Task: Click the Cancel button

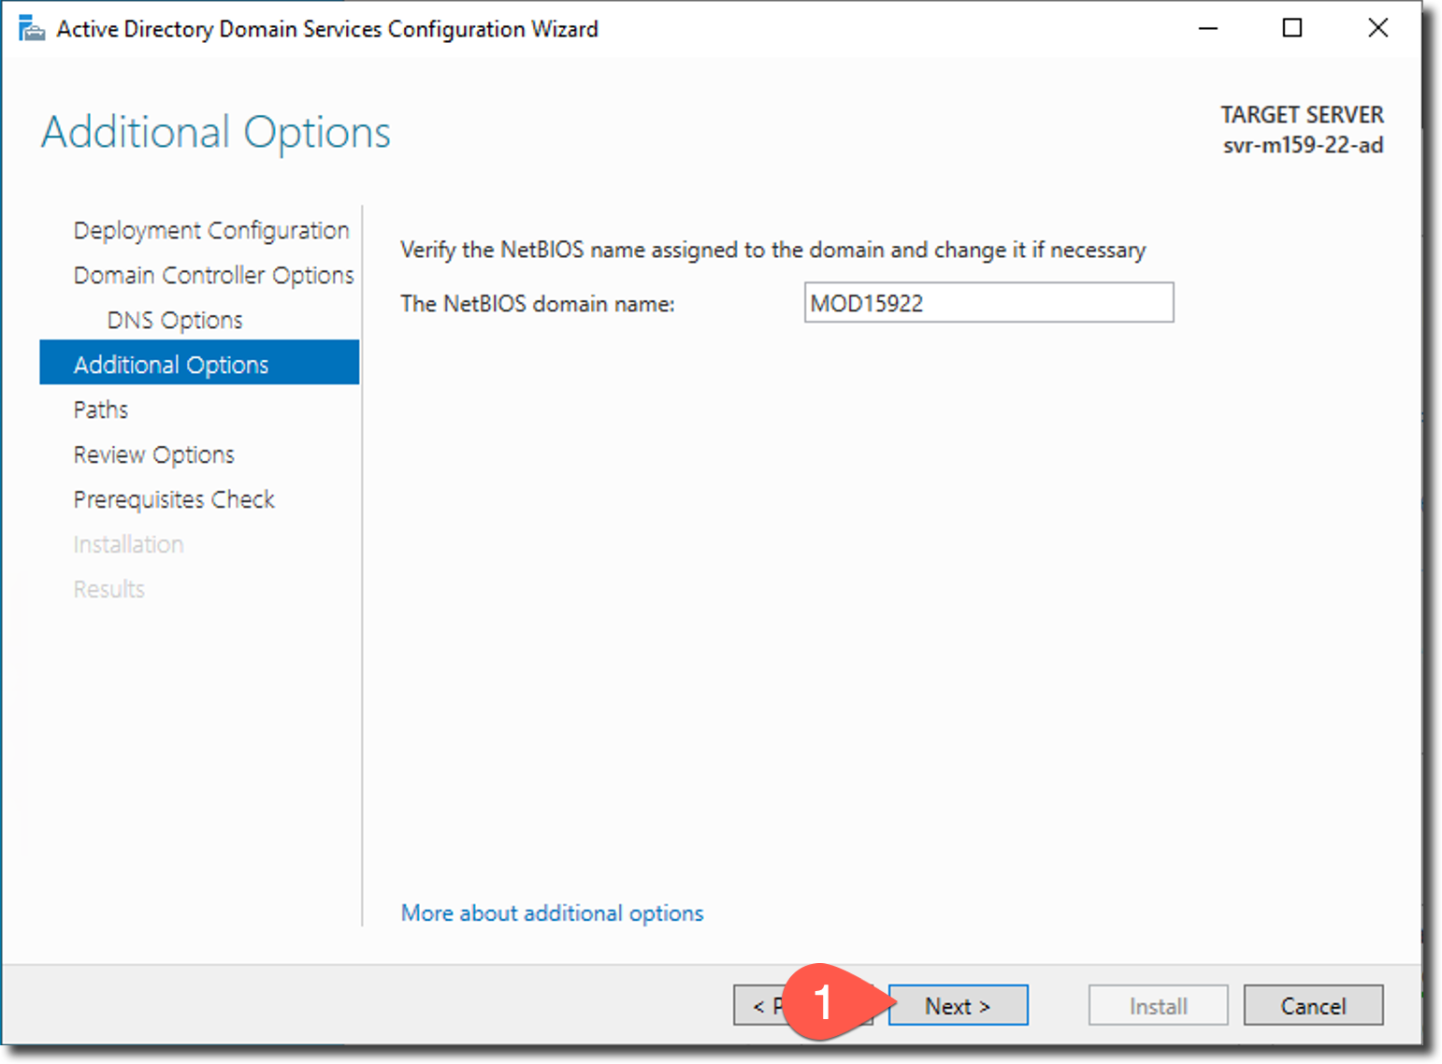Action: [x=1313, y=1006]
